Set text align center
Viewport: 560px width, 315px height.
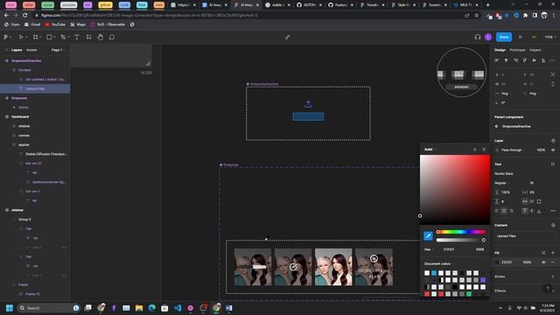coord(504,211)
